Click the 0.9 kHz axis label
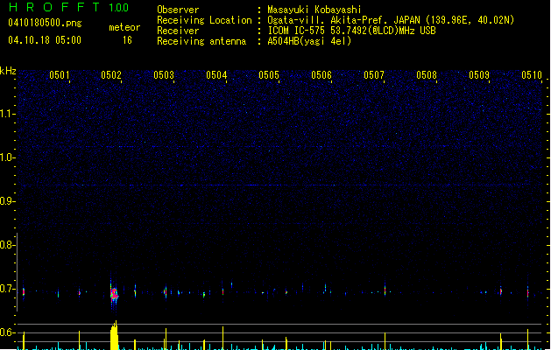551x350 pixels. (x=7, y=201)
